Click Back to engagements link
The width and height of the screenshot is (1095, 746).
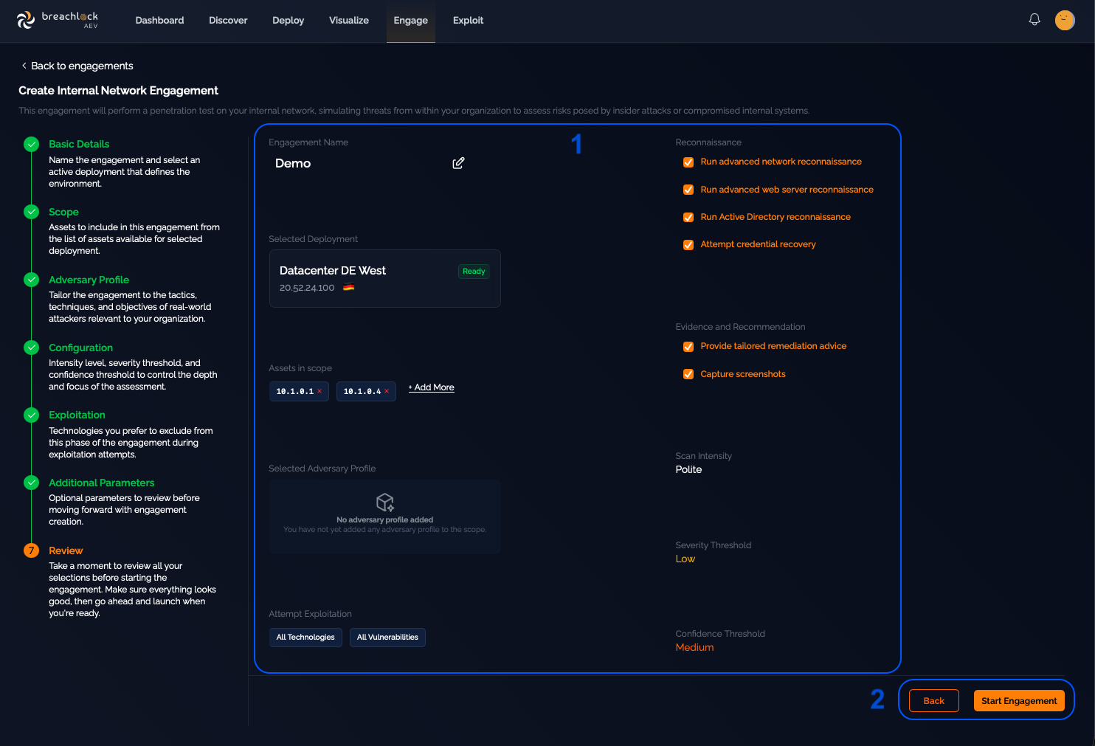(x=77, y=66)
